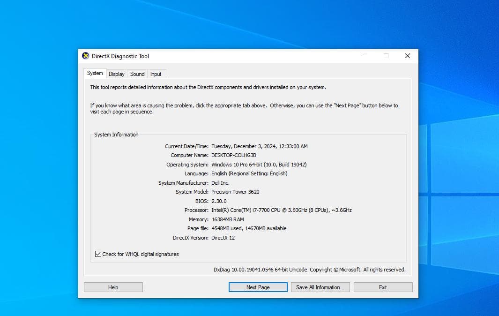The height and width of the screenshot is (316, 499).
Task: Exit the DirectX Diagnostic Tool
Action: coord(383,287)
